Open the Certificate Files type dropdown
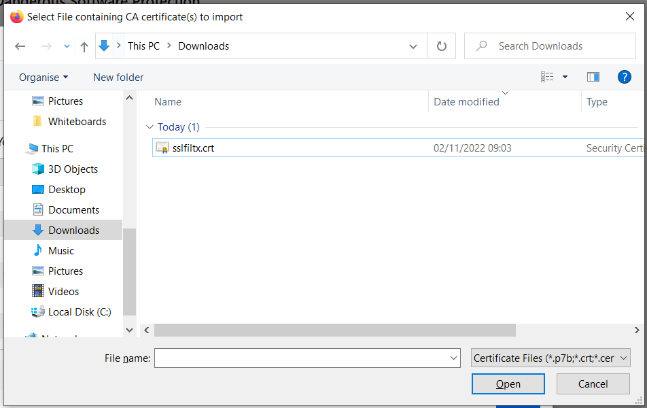Image resolution: width=647 pixels, height=408 pixels. (x=550, y=358)
